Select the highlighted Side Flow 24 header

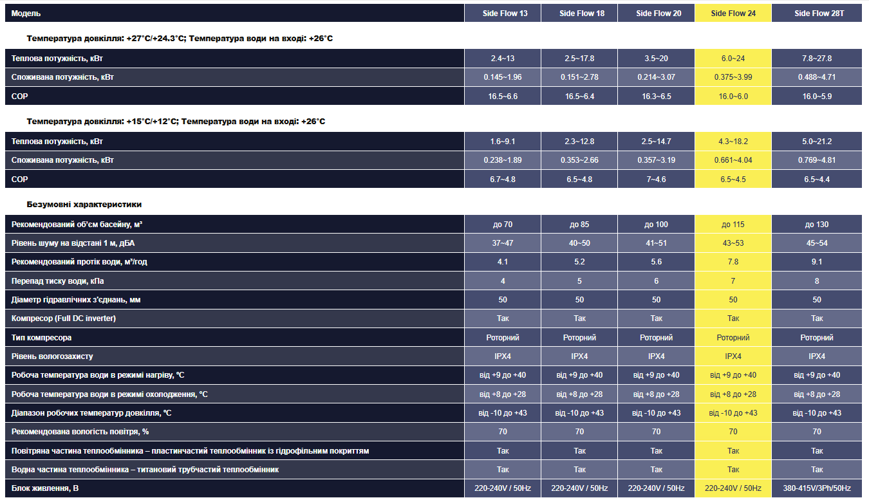click(733, 14)
